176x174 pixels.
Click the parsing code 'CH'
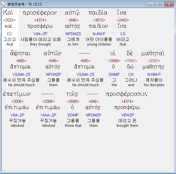(131, 74)
